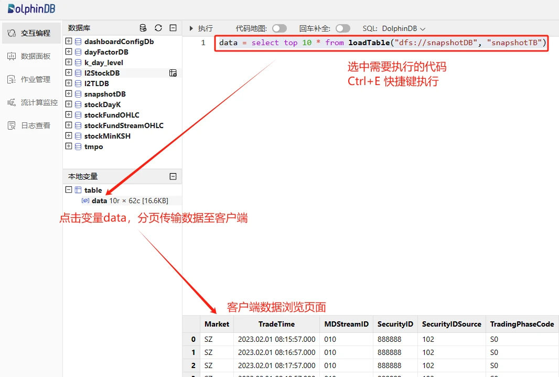The height and width of the screenshot is (377, 559).
Task: Click the create table icon beside l2StockDB
Action: pyautogui.click(x=173, y=73)
